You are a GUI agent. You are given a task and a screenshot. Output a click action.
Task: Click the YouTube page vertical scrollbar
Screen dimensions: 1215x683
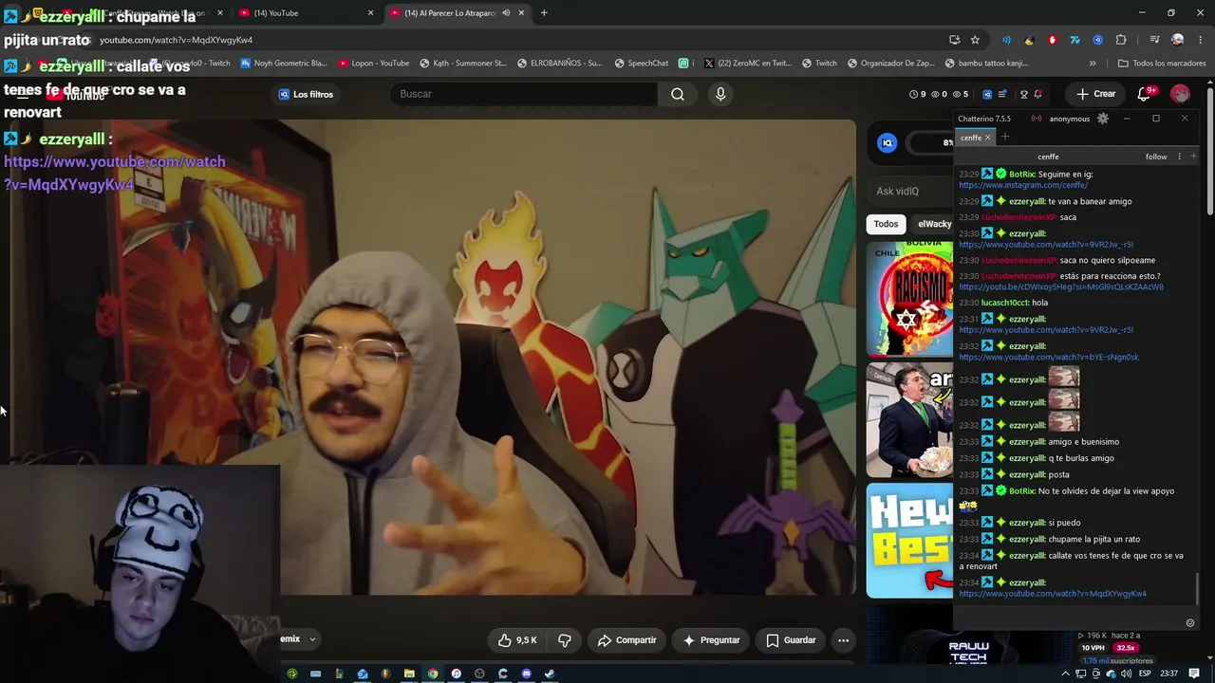tap(1210, 152)
